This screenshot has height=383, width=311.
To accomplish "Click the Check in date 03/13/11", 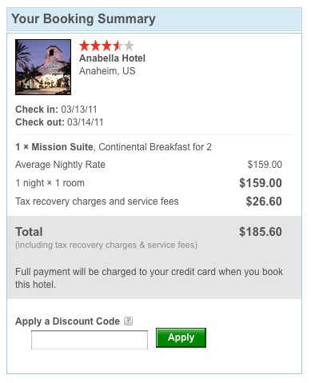I will coord(79,110).
